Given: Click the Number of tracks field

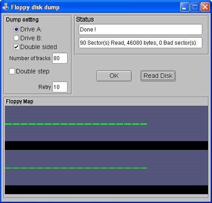Looking at the screenshot, I should pyautogui.click(x=60, y=58).
